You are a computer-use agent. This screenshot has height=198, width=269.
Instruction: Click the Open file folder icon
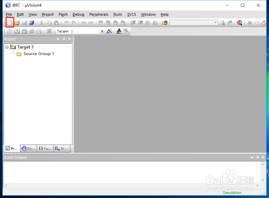[17, 23]
